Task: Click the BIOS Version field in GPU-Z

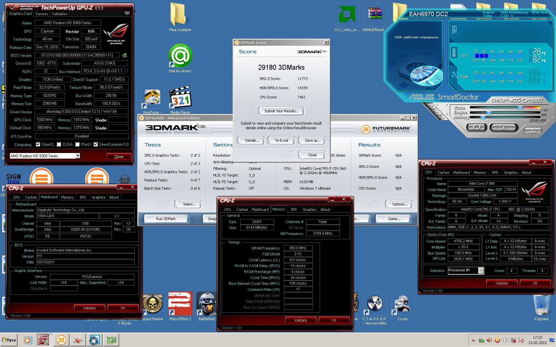Action: point(77,55)
